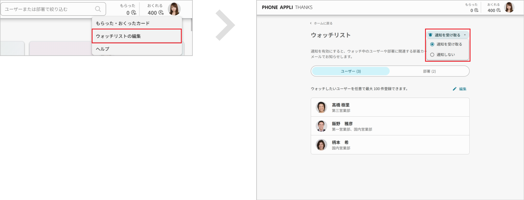Click the search magnifier icon in left panel

coord(98,9)
